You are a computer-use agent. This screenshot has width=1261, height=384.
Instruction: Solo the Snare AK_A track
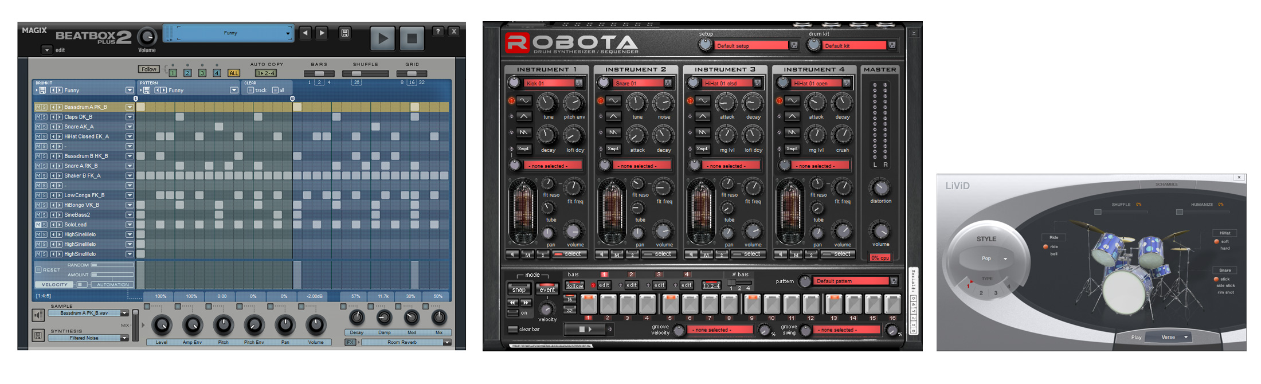pos(44,127)
